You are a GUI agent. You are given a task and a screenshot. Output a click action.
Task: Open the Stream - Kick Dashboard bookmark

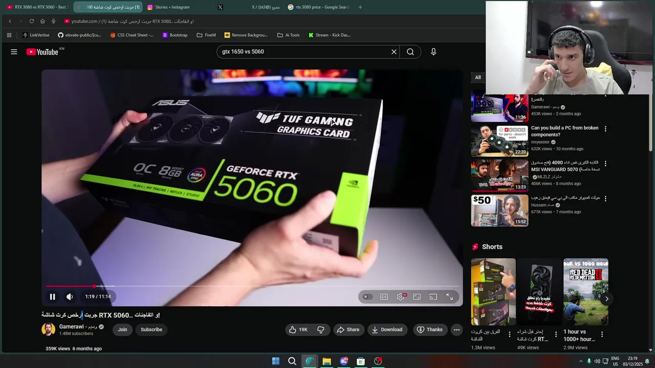pos(330,35)
